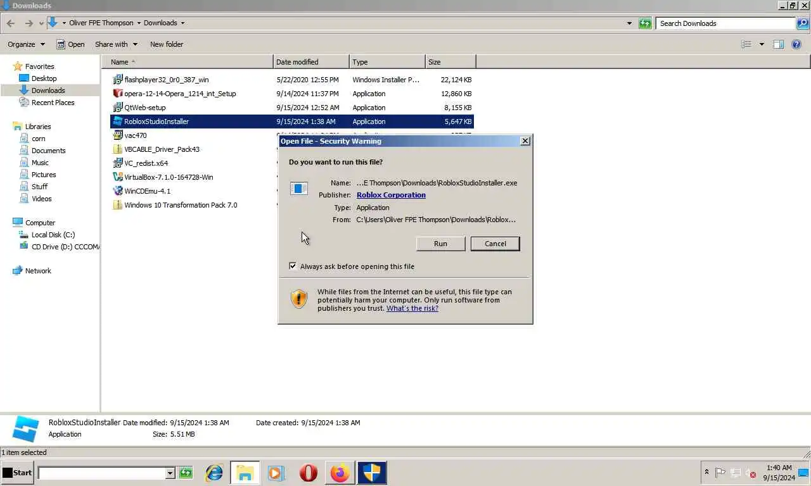Select the VC_redist.x64 file icon
811x486 pixels.
117,163
